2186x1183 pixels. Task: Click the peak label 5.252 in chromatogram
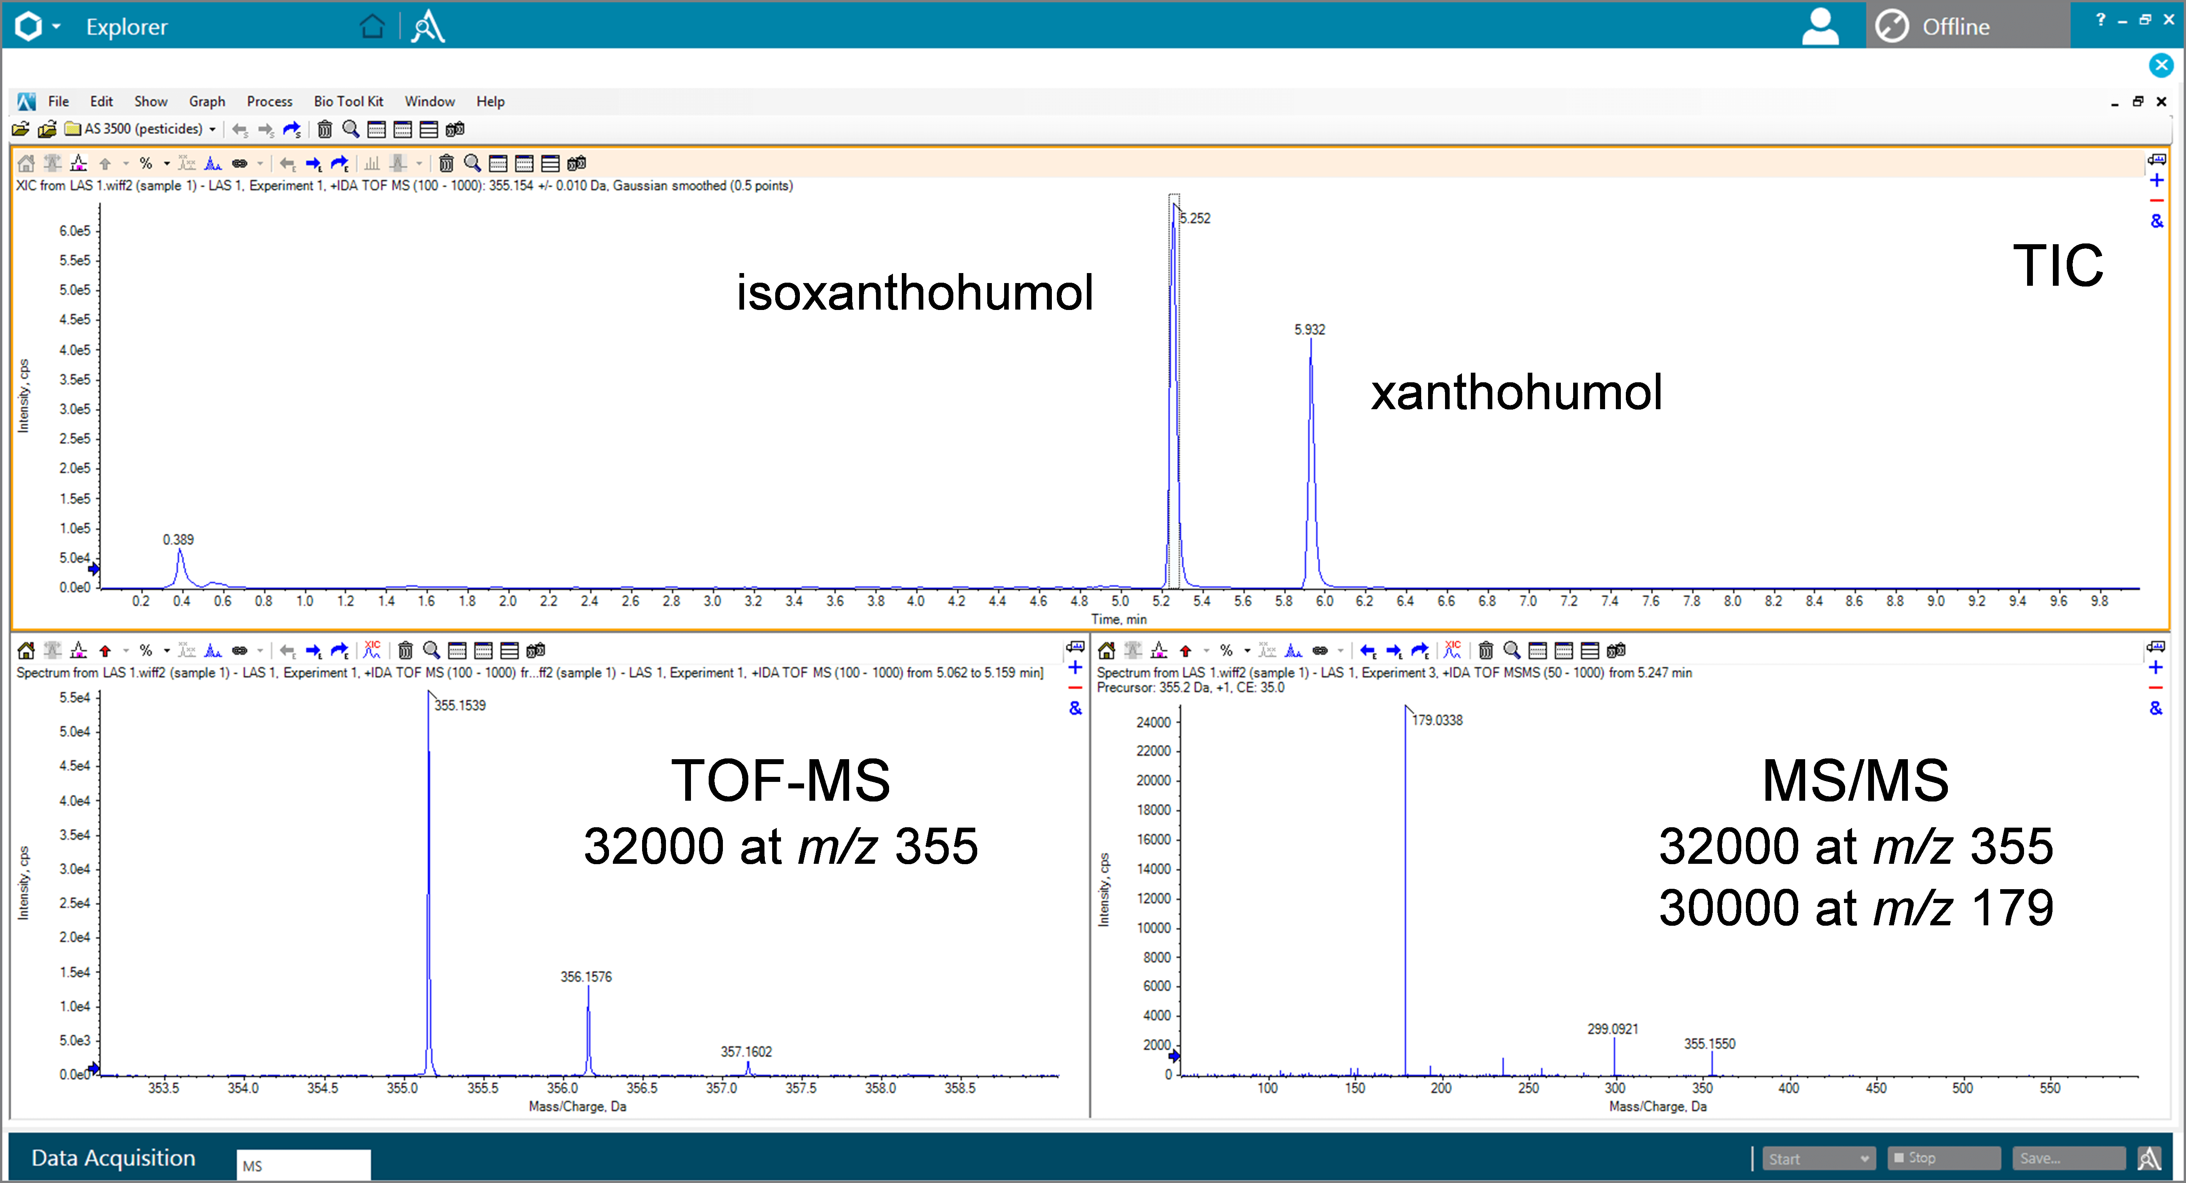tap(1195, 218)
